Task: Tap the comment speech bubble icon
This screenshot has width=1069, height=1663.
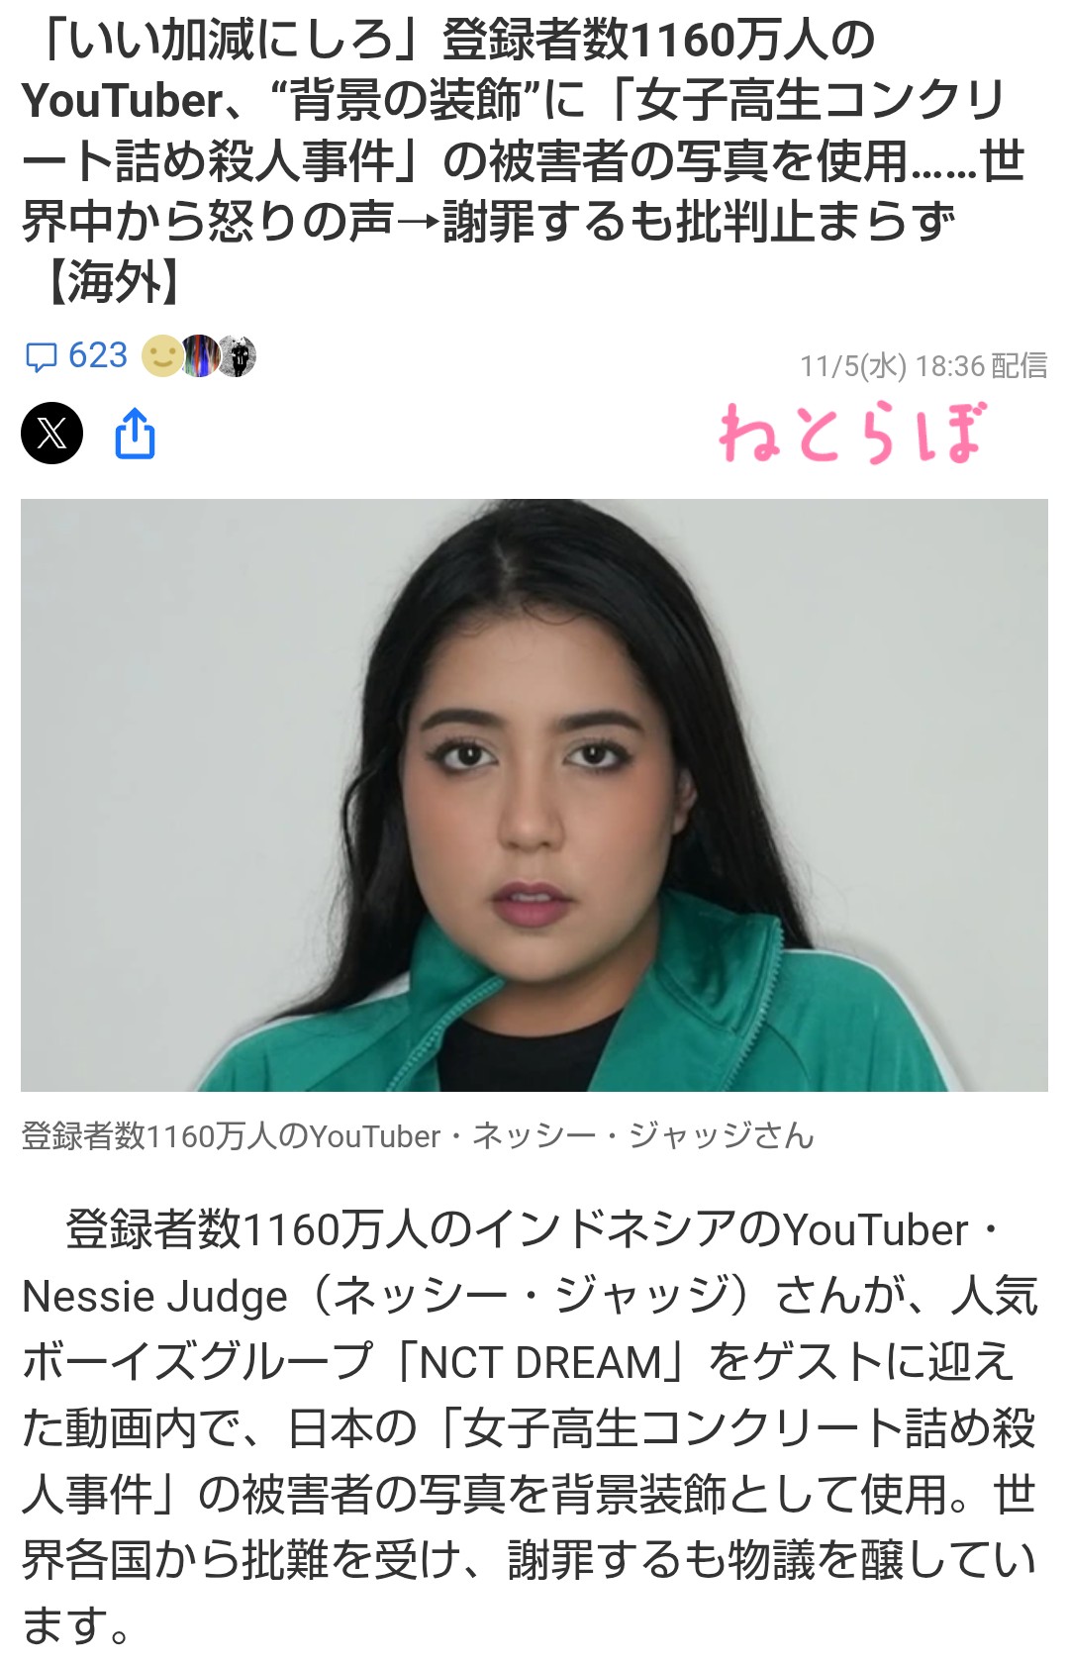Action: pos(41,356)
